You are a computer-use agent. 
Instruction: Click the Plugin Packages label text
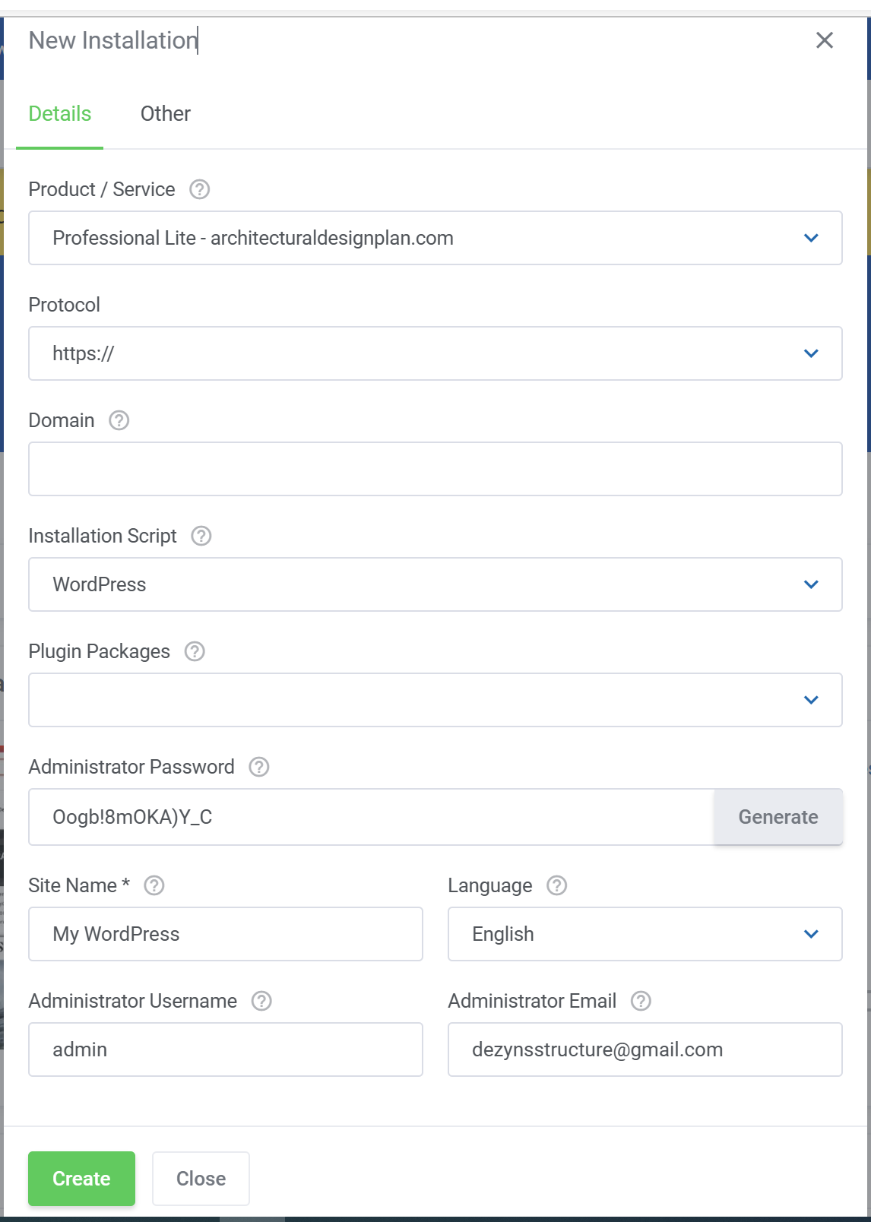[x=100, y=651]
